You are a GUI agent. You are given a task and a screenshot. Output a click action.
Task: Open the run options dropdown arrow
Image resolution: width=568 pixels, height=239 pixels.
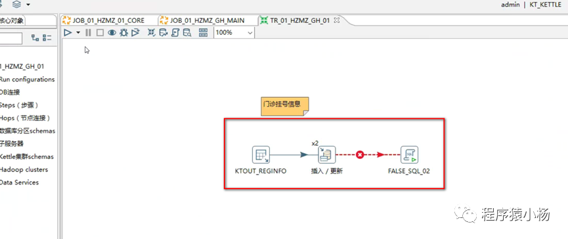pos(78,33)
